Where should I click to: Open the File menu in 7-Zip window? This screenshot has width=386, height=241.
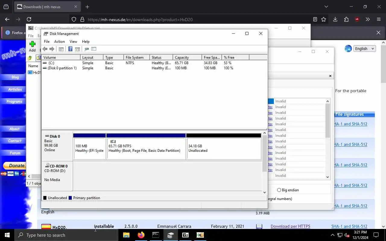tap(31, 36)
